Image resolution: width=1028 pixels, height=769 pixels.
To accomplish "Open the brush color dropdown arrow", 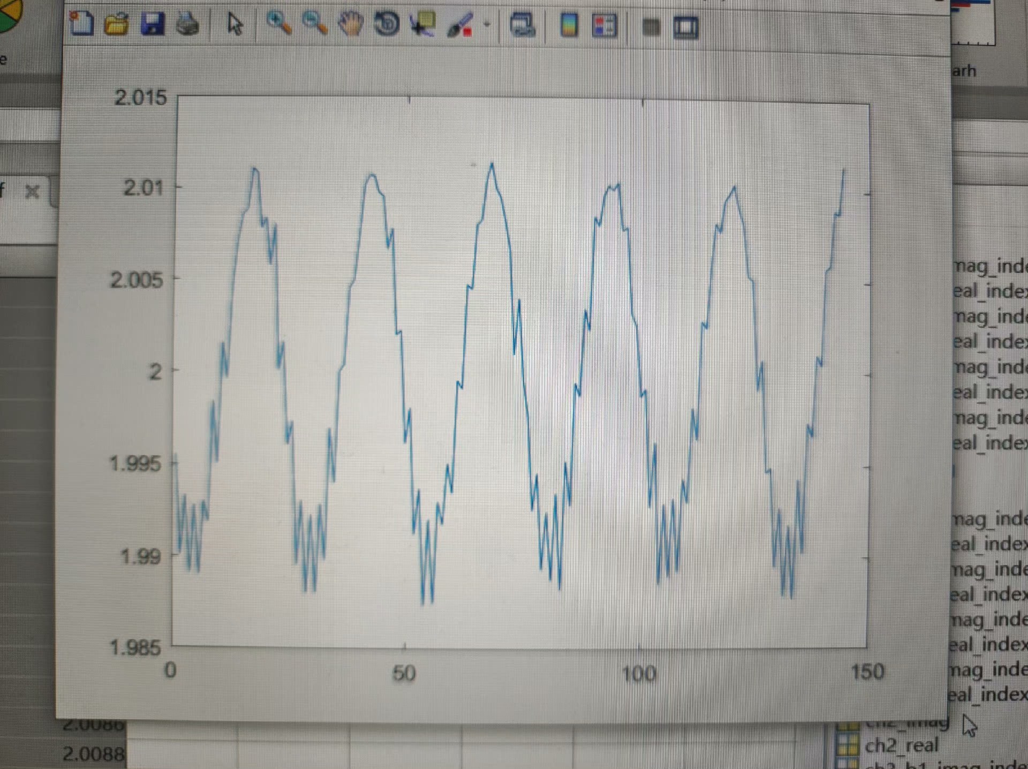I will click(x=487, y=25).
